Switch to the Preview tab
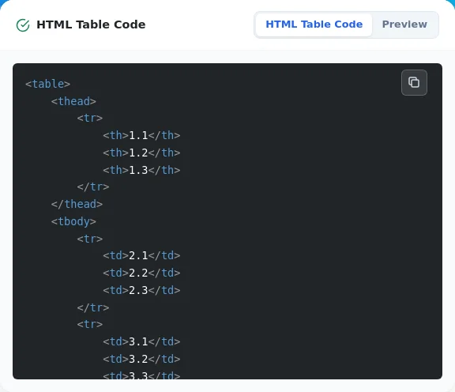 [x=404, y=24]
